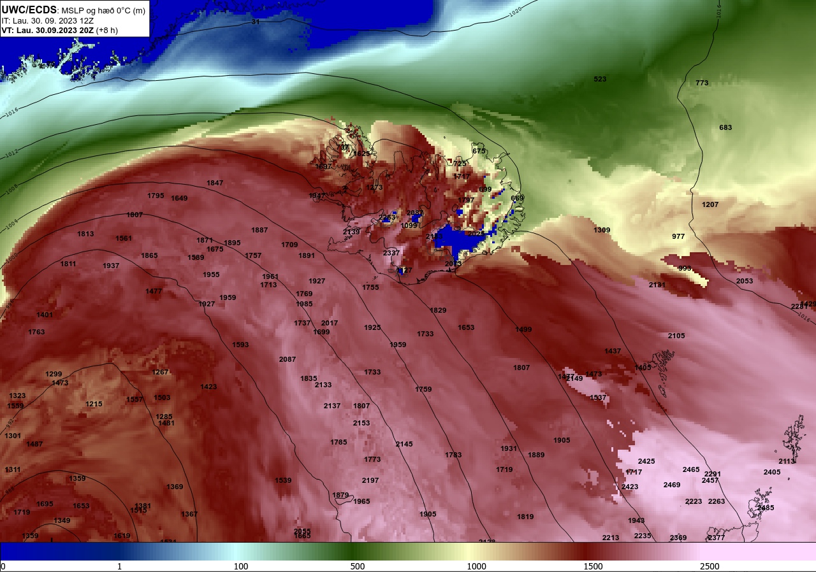The image size is (816, 572).
Task: Click the map value 1539
Action: pyautogui.click(x=283, y=480)
